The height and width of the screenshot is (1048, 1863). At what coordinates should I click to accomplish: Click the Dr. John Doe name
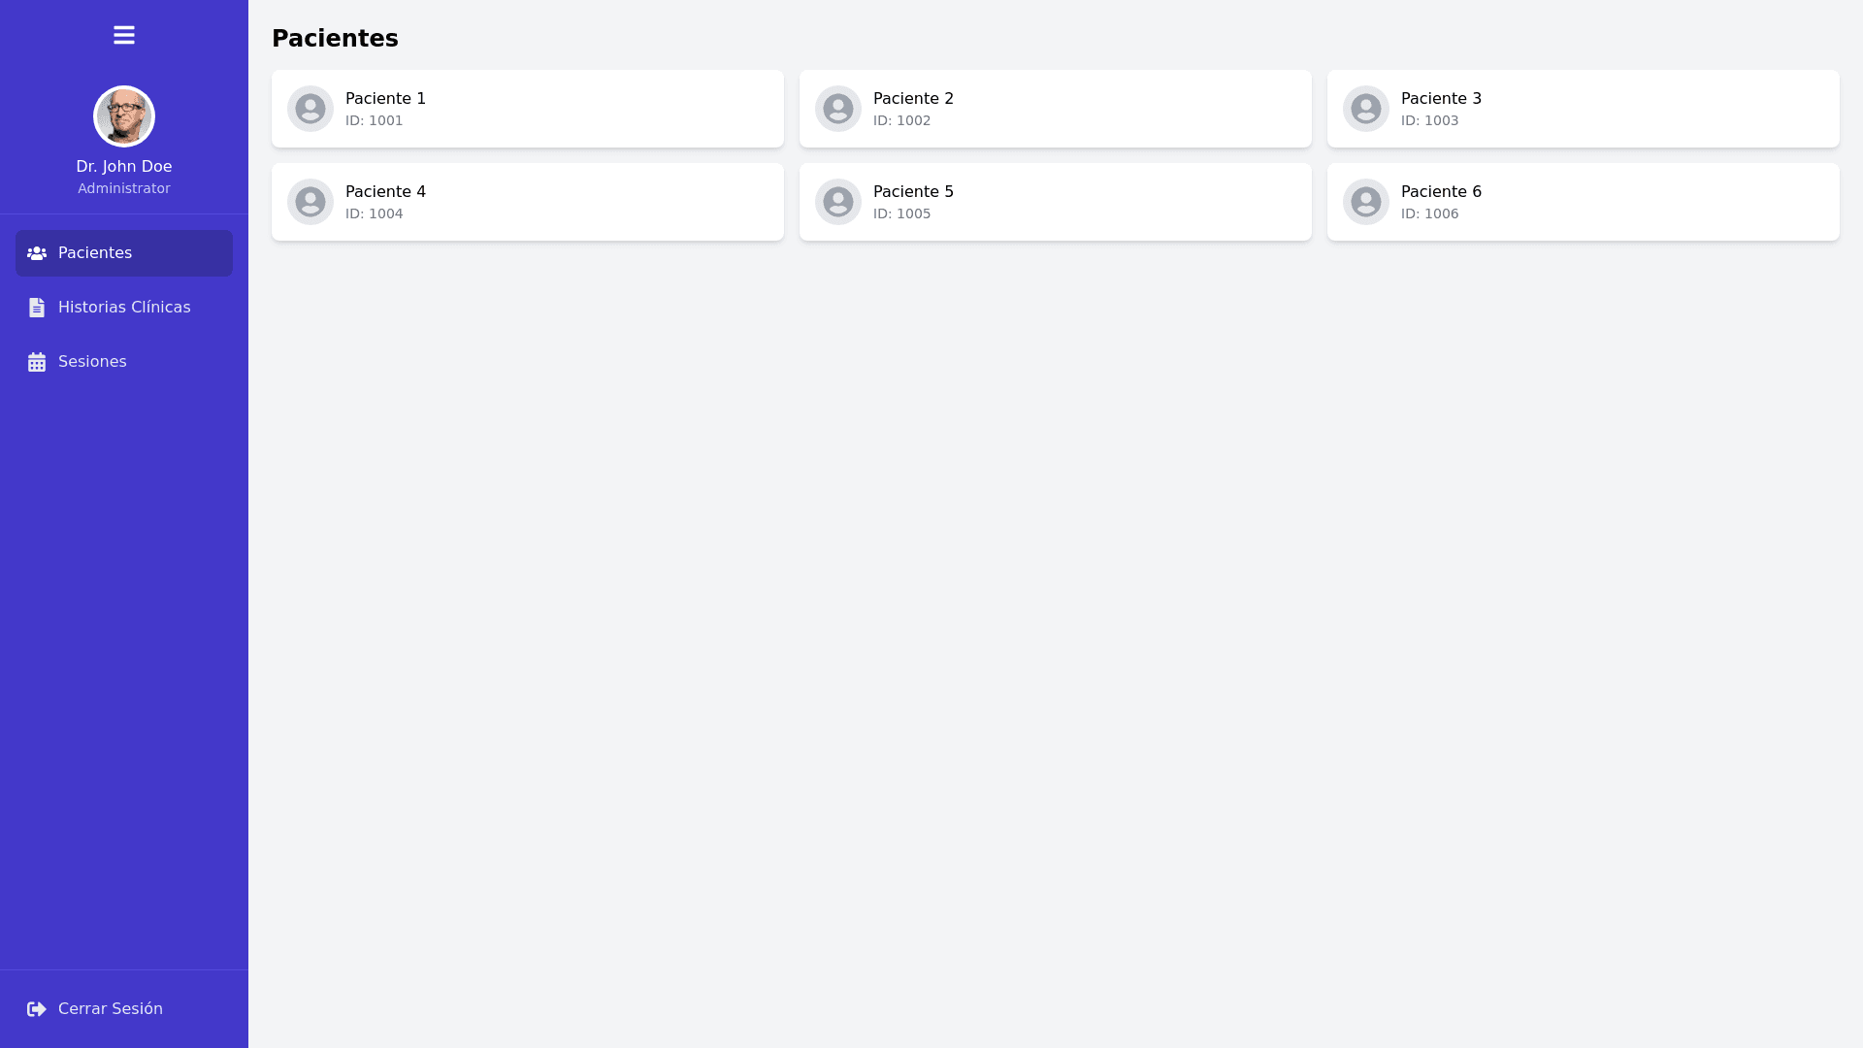123,167
